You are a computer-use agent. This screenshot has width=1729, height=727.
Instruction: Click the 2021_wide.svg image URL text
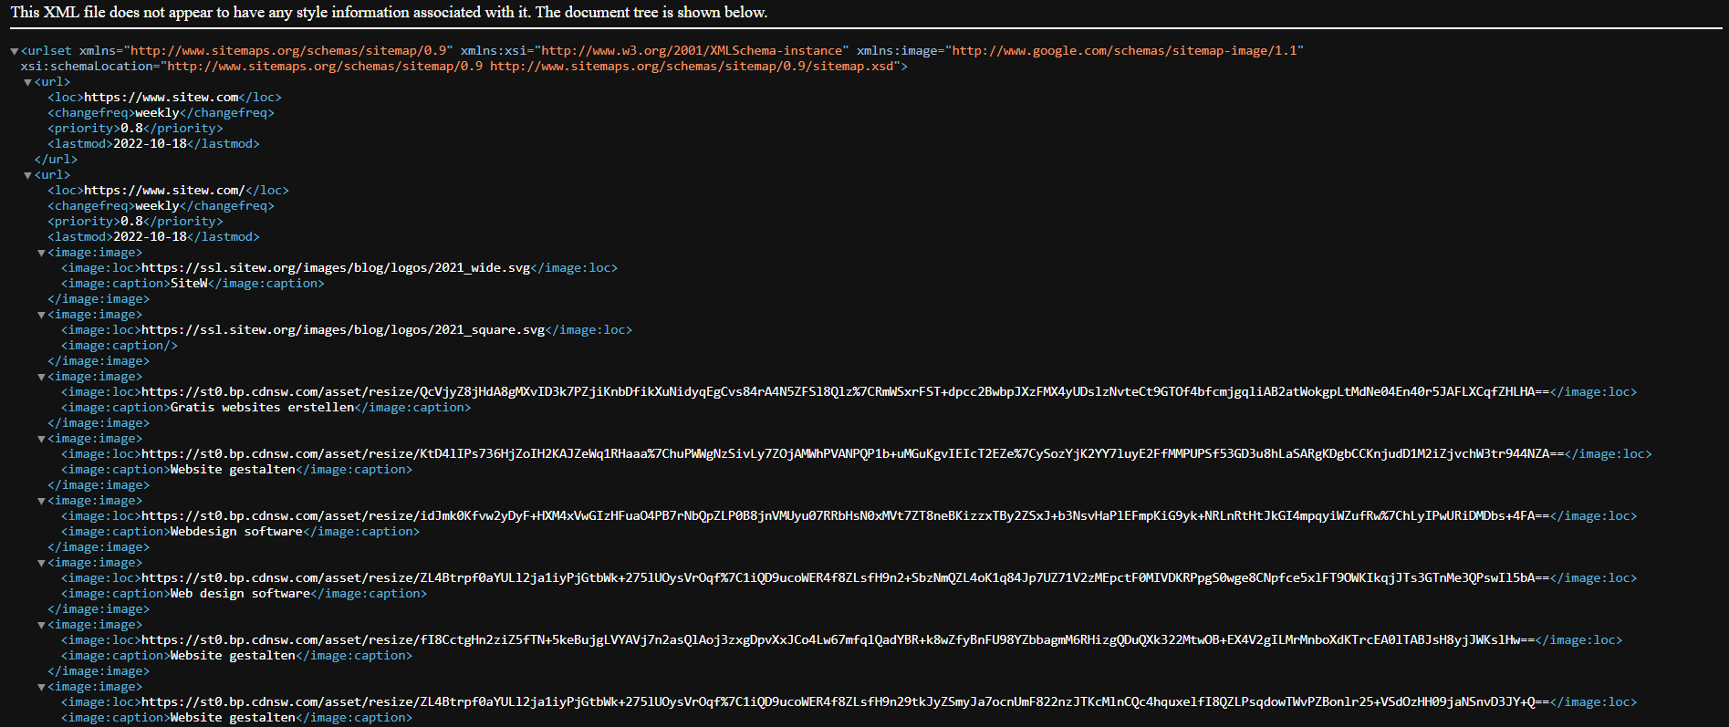(x=336, y=268)
